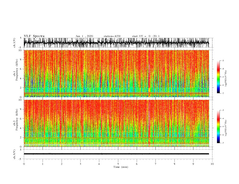Image resolution: width=239 pixels, height=184 pixels.
Task: Click inside the ch.1 spectrogram panel
Action: point(116,73)
